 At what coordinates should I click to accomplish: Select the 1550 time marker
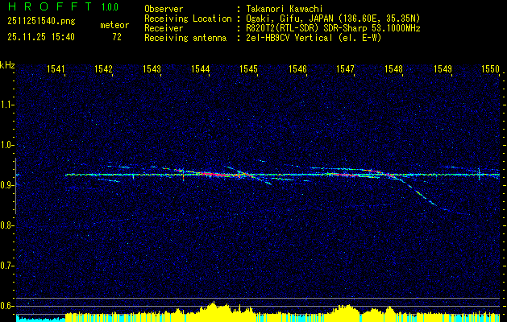pos(491,70)
